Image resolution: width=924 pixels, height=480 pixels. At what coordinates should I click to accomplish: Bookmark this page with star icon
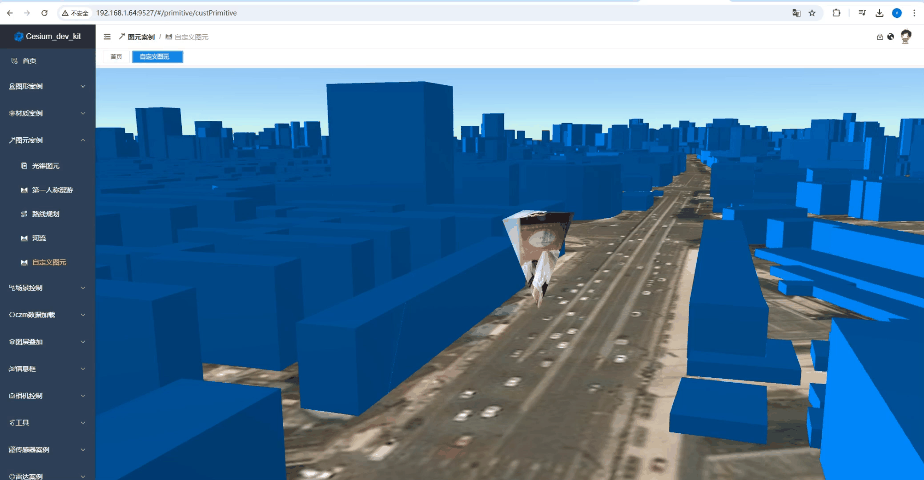pos(812,13)
